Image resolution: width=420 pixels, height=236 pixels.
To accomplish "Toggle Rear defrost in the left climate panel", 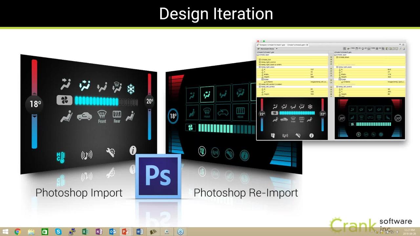I will point(117,116).
